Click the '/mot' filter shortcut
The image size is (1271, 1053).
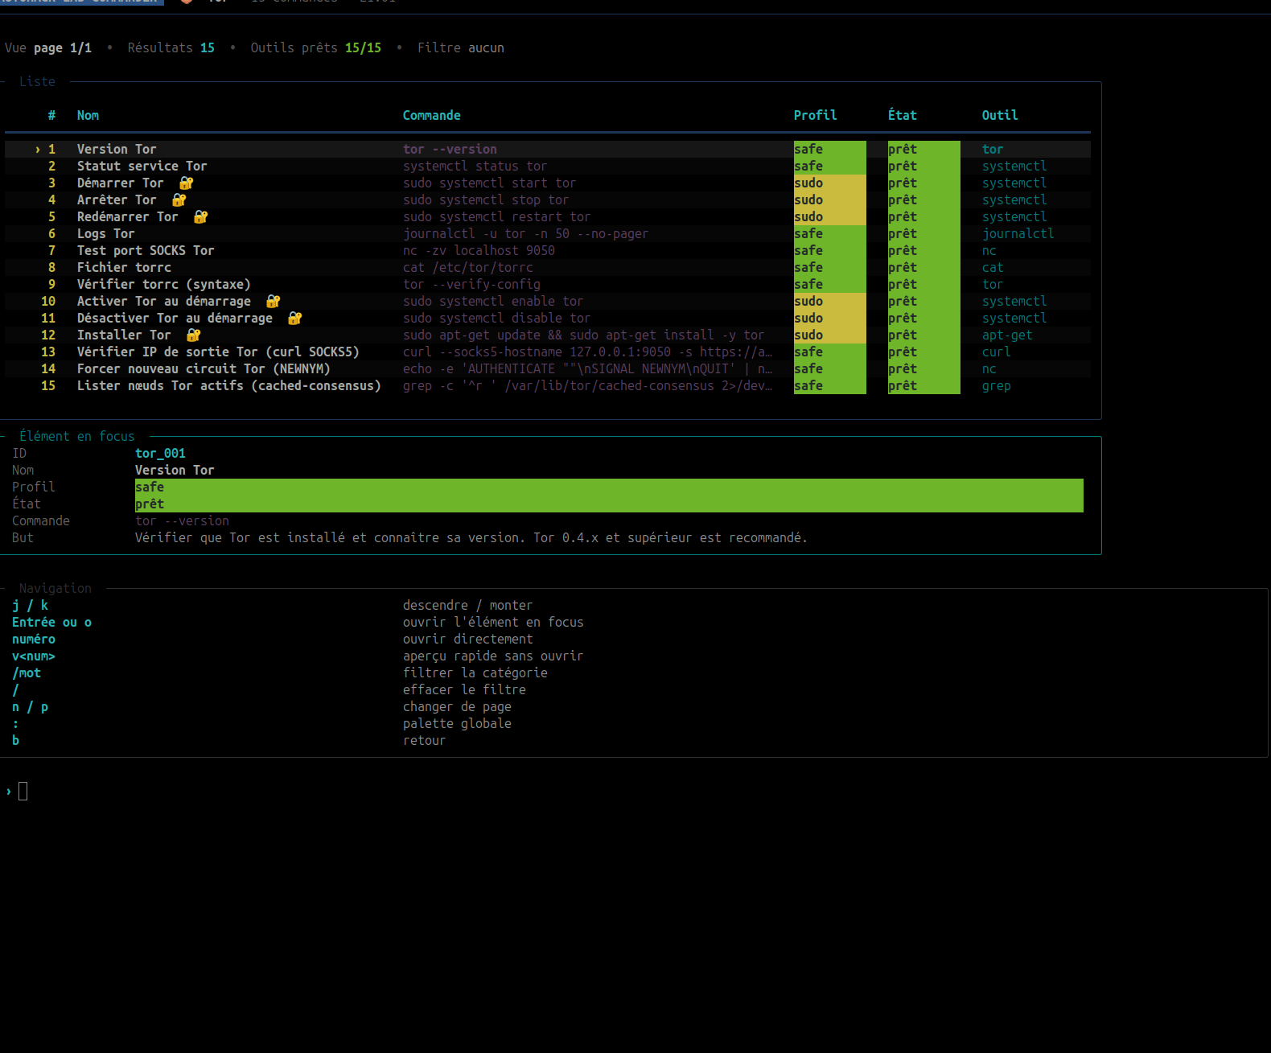(x=27, y=673)
